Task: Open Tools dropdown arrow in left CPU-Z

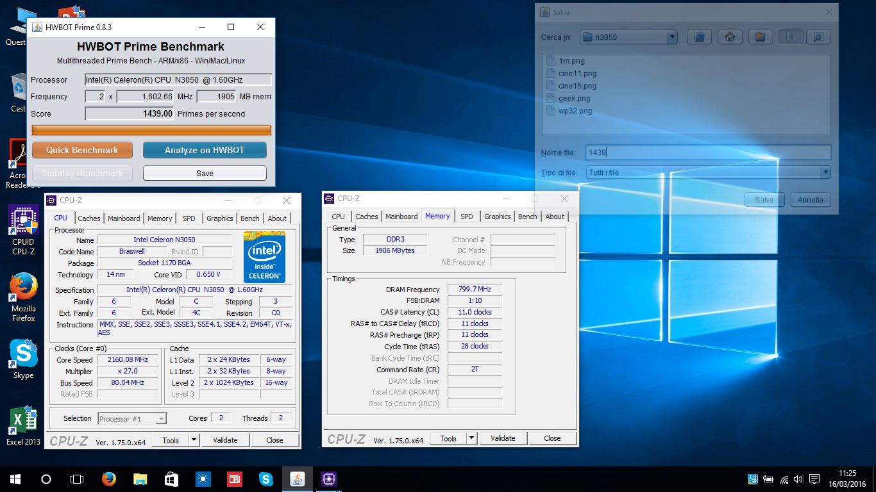Action: tap(194, 440)
